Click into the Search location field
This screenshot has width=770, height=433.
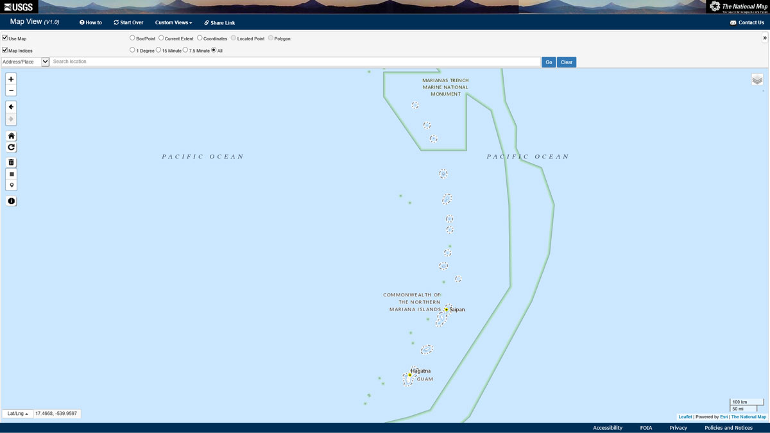click(x=295, y=62)
